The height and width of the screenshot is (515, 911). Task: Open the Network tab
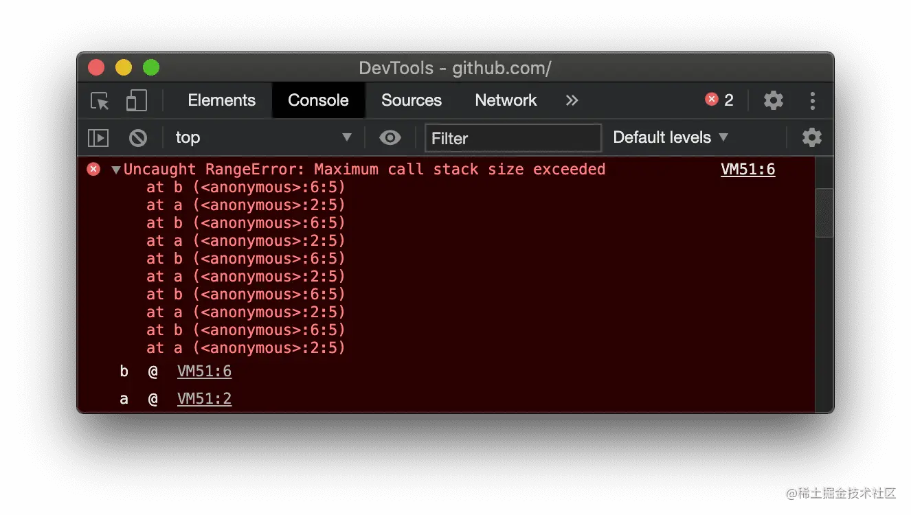click(506, 101)
